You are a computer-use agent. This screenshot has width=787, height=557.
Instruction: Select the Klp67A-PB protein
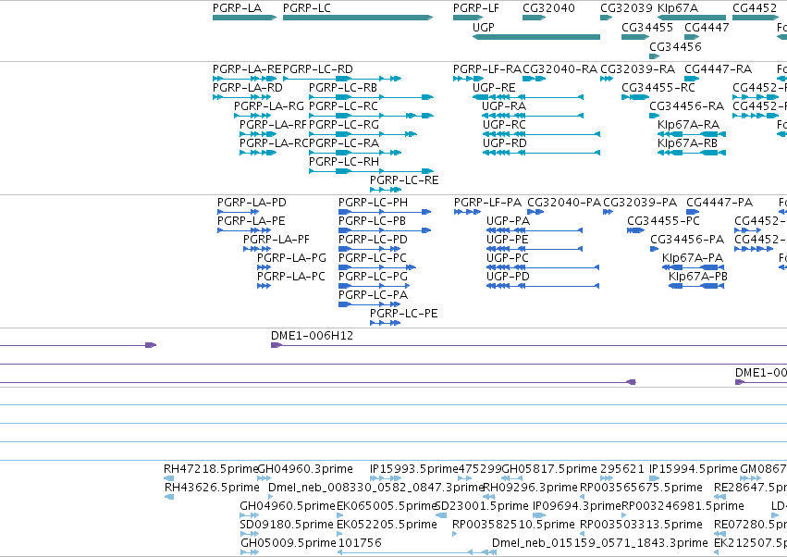[696, 286]
